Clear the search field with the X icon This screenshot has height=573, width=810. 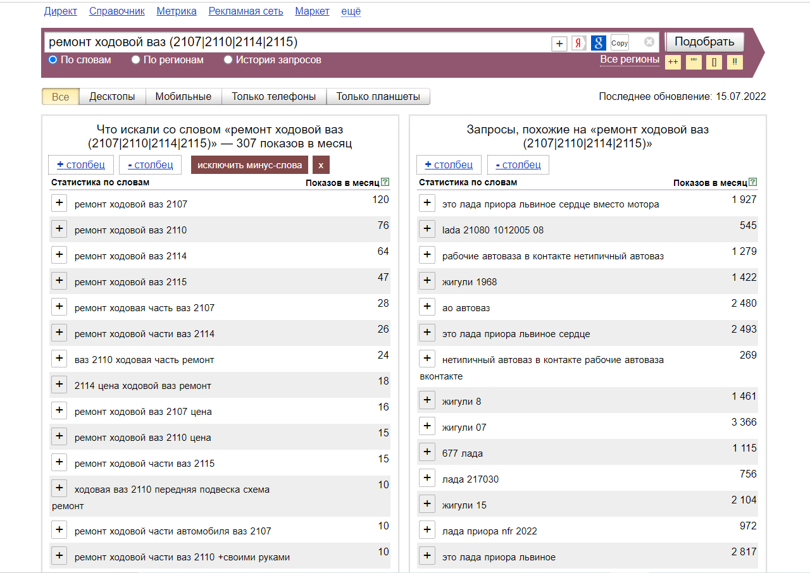pos(649,42)
